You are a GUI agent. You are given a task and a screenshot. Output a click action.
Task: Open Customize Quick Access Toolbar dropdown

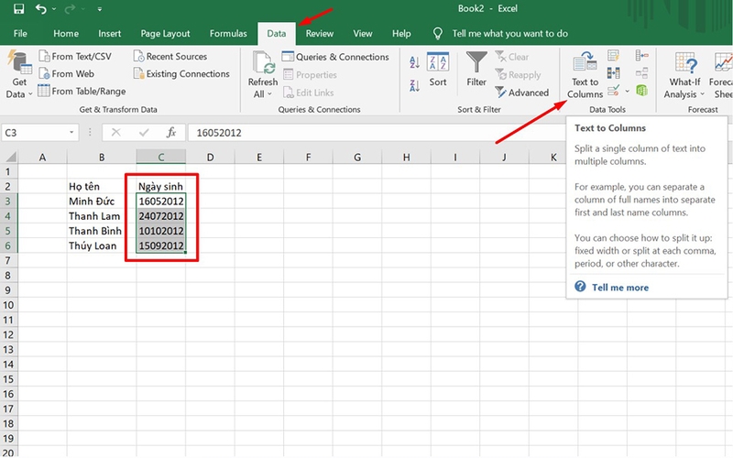[100, 9]
